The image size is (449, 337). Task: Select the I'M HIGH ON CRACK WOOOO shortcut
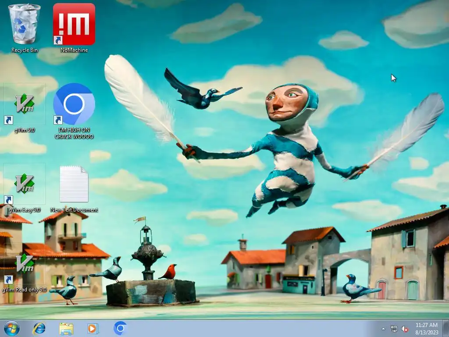tap(74, 111)
